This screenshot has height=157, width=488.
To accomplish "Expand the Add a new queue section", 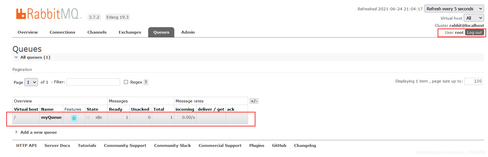I will 39,132.
